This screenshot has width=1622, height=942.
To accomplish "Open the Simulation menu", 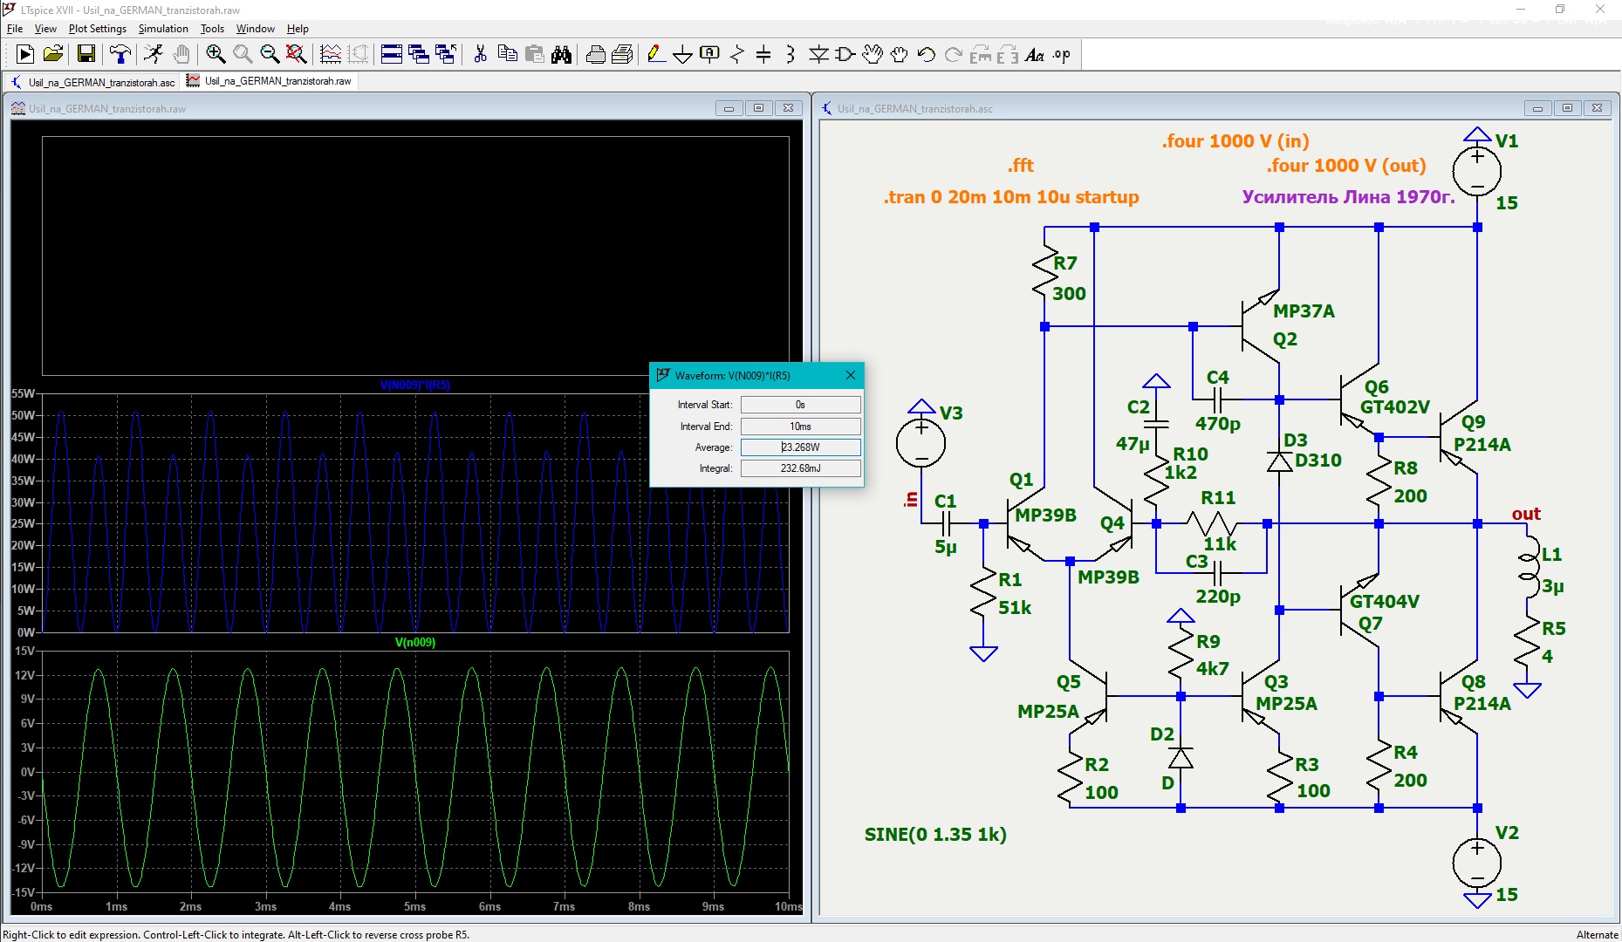I will pos(163,29).
